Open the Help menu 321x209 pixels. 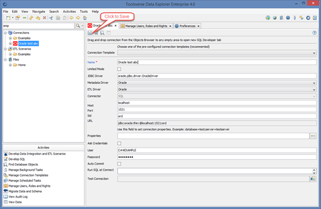(95, 11)
